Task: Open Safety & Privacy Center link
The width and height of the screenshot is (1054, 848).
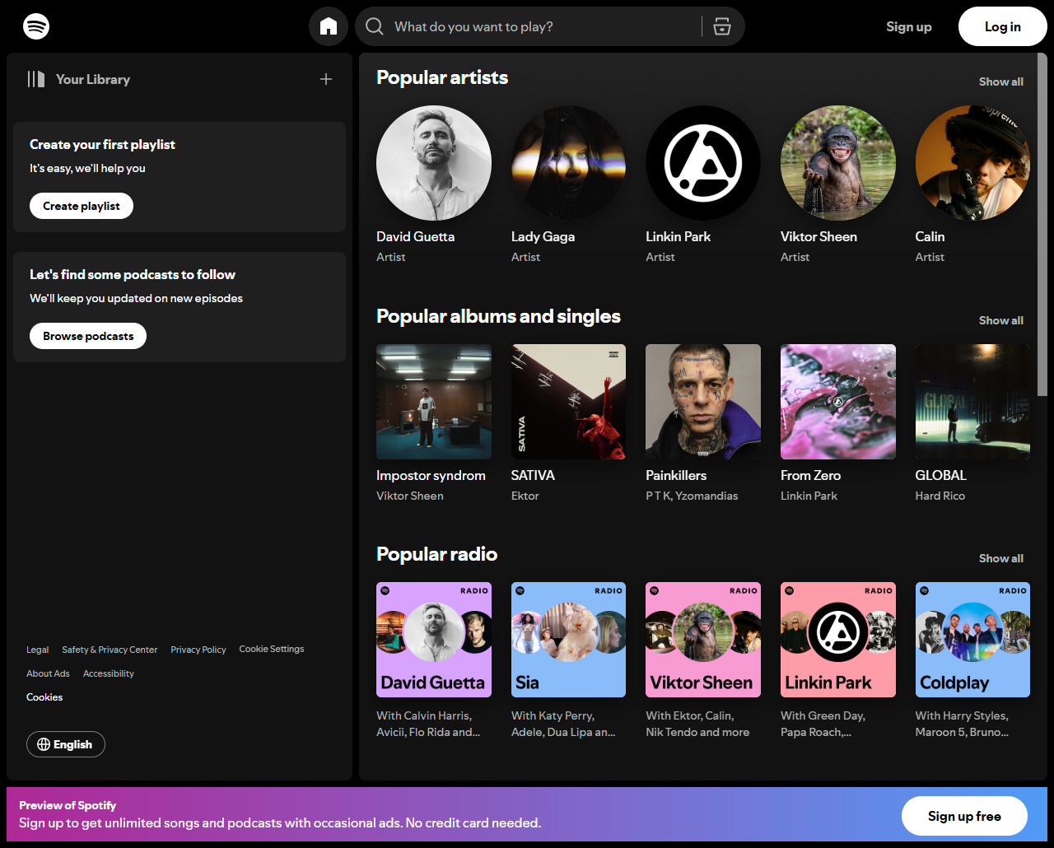Action: 110,650
